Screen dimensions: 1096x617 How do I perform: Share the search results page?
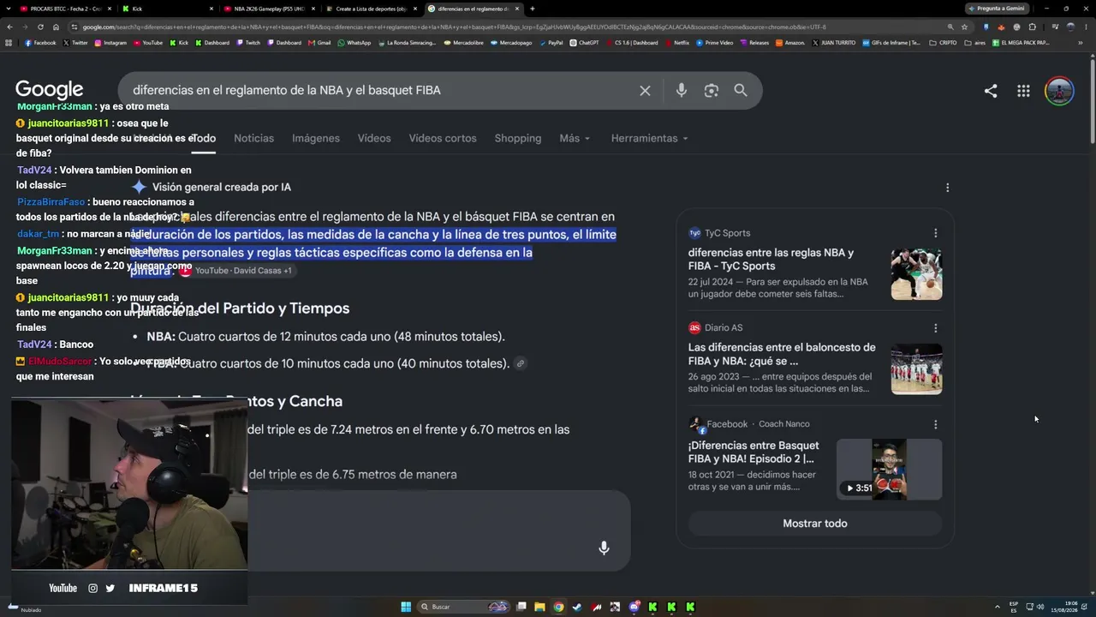coord(991,91)
